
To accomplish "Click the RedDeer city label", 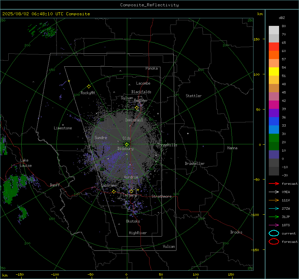I will pyautogui.click(x=141, y=101).
